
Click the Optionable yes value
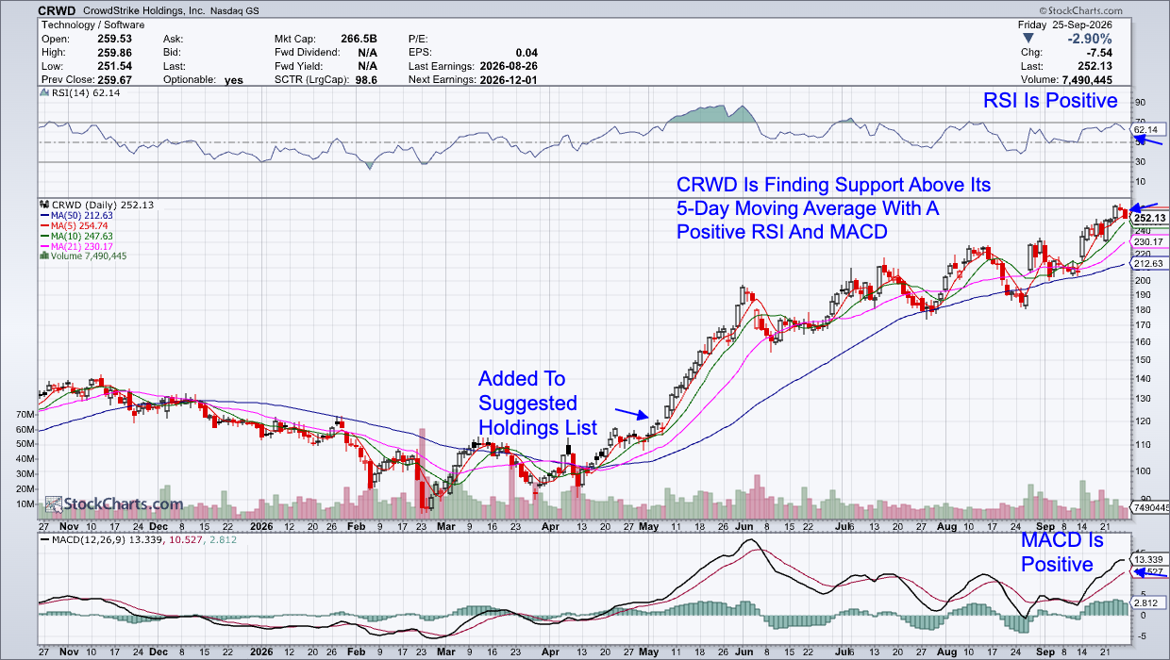pos(233,81)
